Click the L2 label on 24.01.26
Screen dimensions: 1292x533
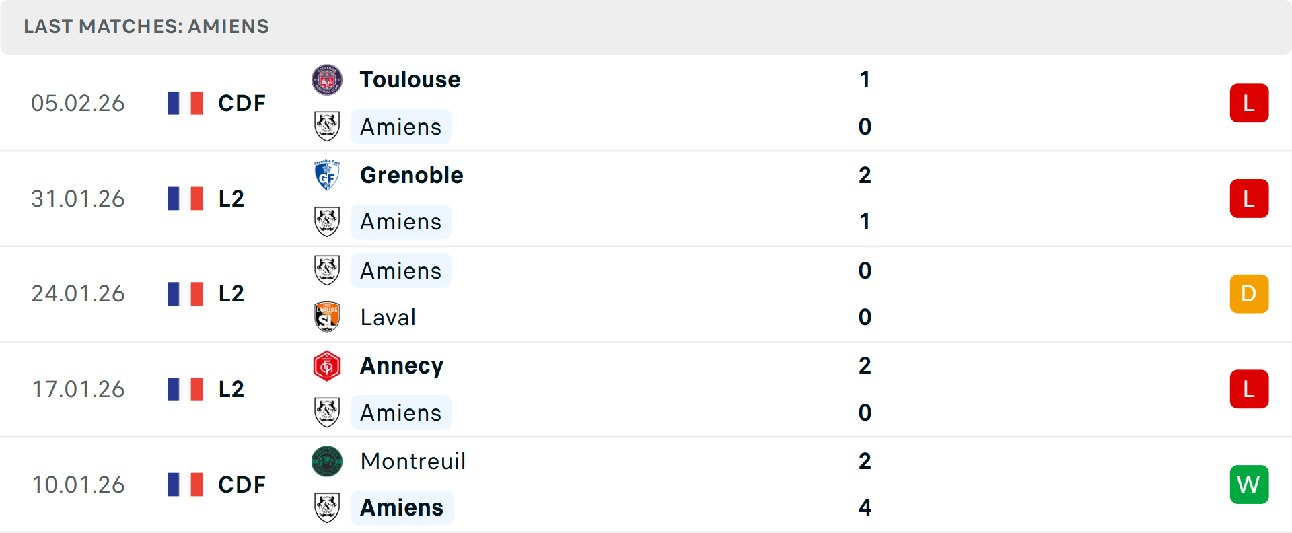point(231,294)
